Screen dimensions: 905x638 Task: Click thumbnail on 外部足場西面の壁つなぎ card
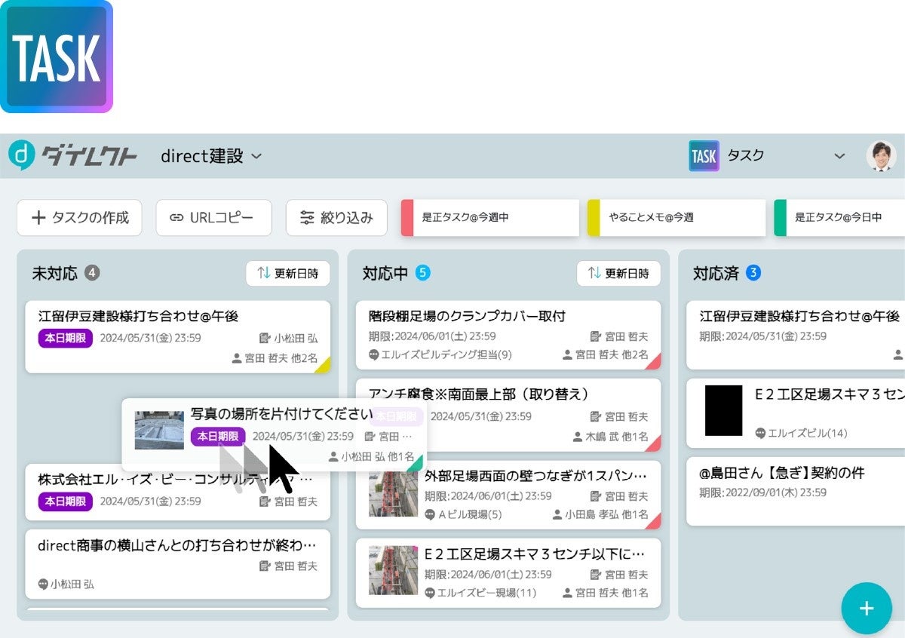coord(393,493)
